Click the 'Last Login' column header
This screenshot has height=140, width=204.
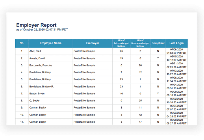[x=177, y=43]
